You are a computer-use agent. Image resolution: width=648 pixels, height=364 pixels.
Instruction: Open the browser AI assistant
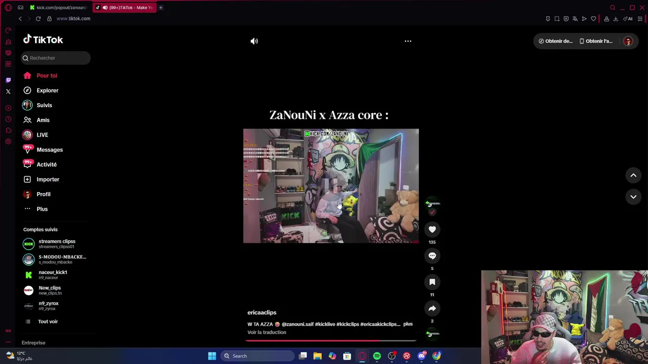pos(628,19)
